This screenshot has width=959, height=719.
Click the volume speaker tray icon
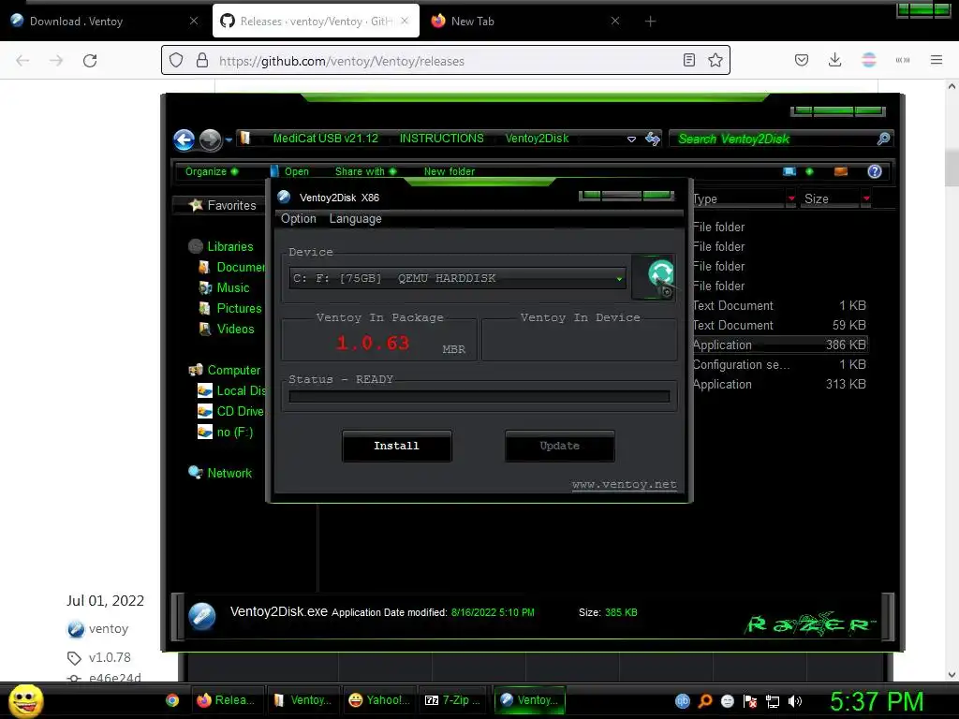tap(794, 701)
